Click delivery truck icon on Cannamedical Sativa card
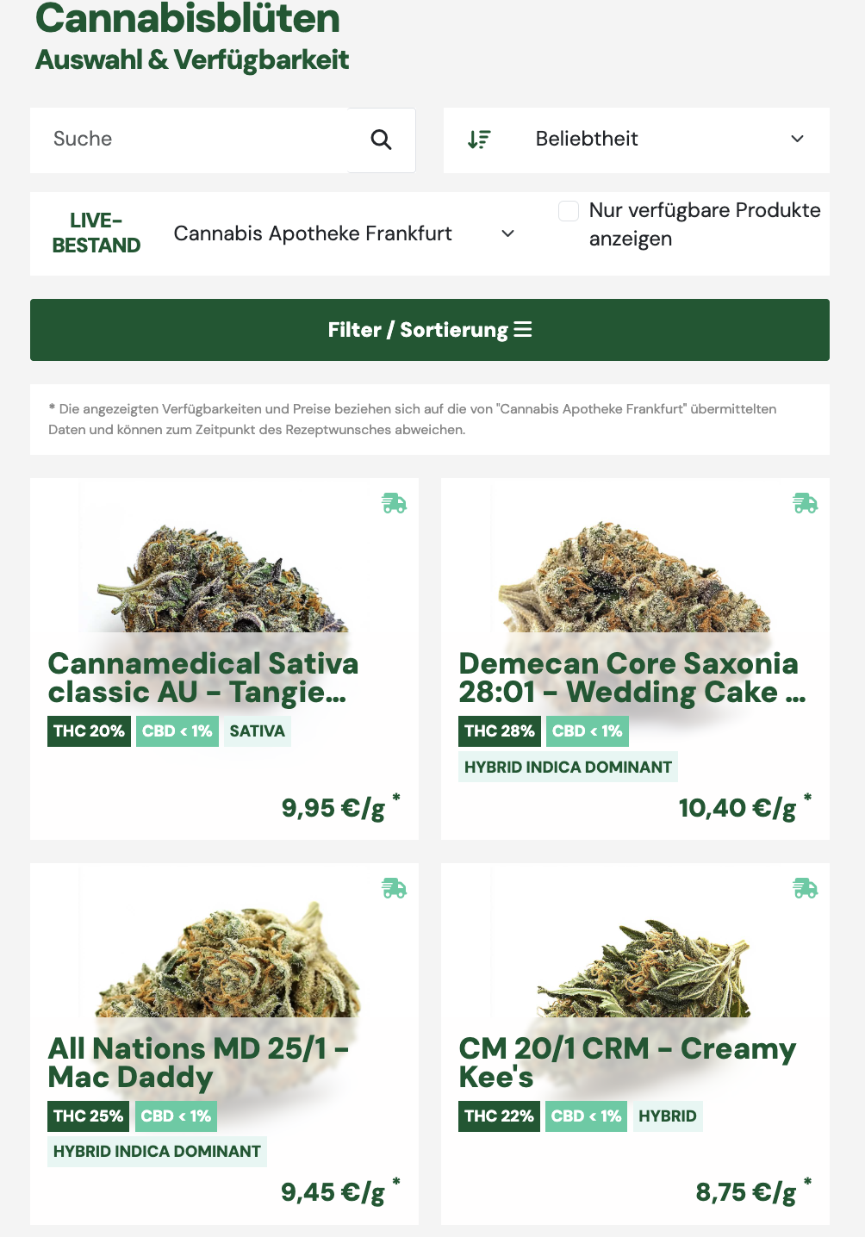Screen dimensions: 865x1237 (395, 503)
